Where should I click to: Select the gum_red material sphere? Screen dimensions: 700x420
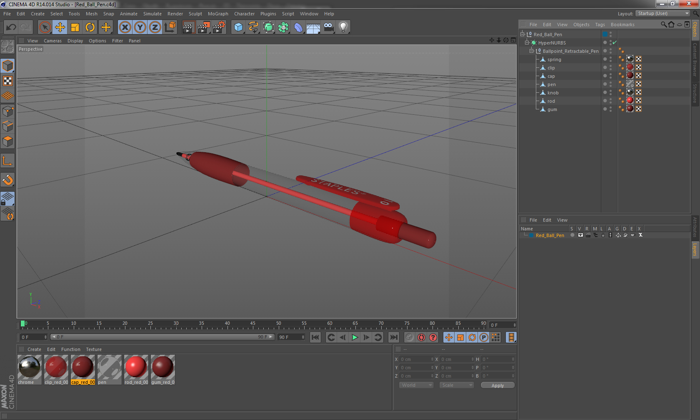pos(163,367)
